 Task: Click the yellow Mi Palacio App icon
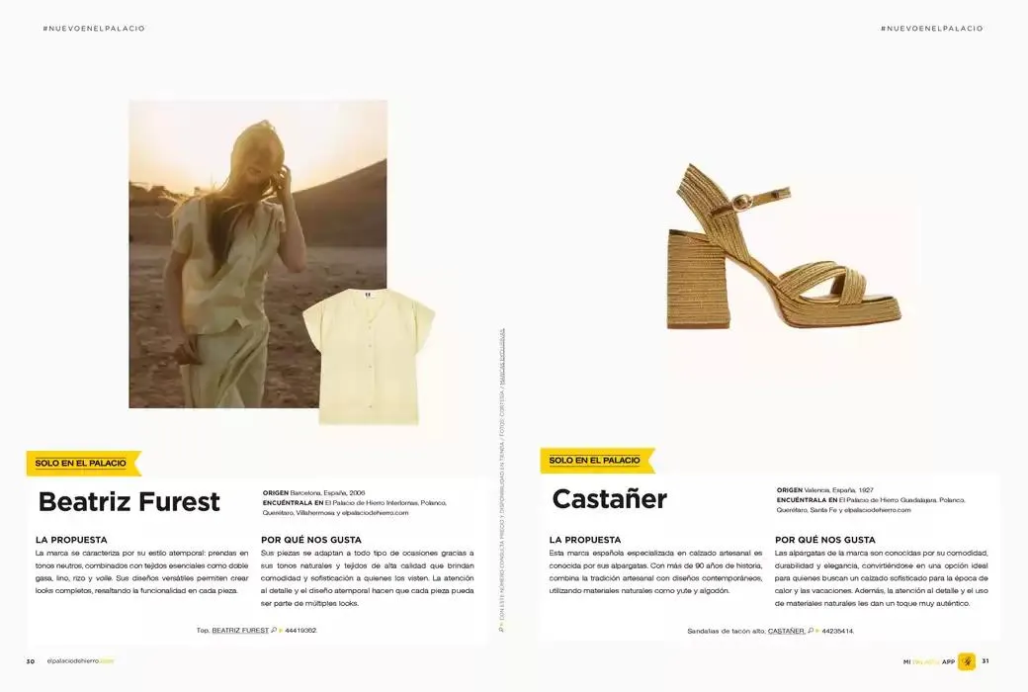pos(966,661)
